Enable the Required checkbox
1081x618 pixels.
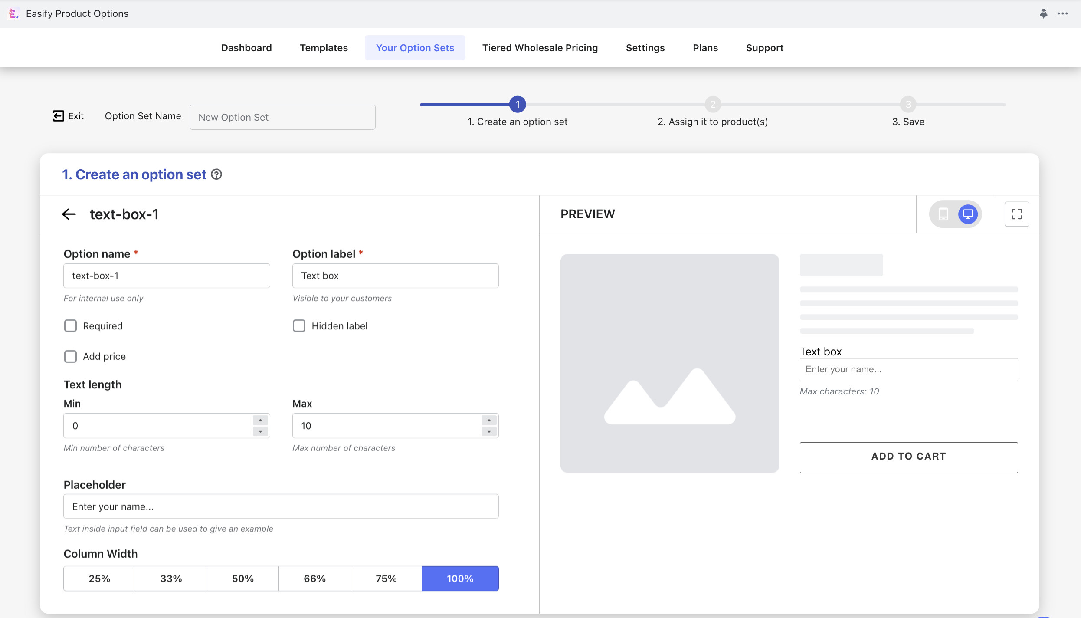[x=70, y=326]
